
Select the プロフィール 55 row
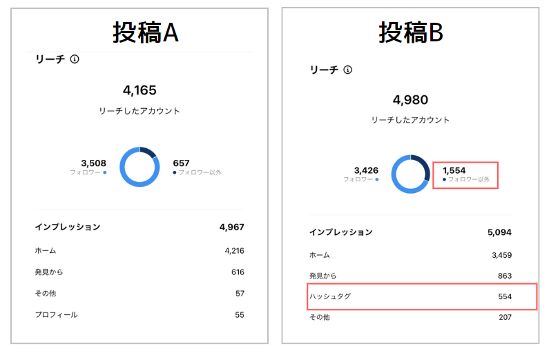(139, 315)
